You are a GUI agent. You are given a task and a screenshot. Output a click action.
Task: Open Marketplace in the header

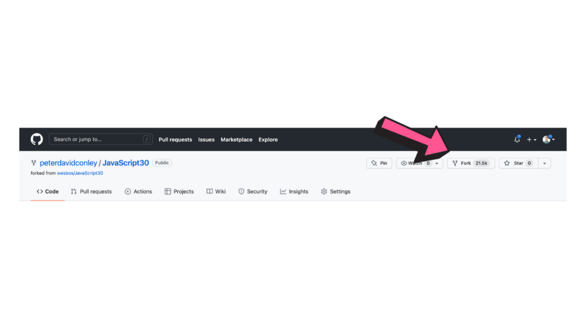[236, 140]
